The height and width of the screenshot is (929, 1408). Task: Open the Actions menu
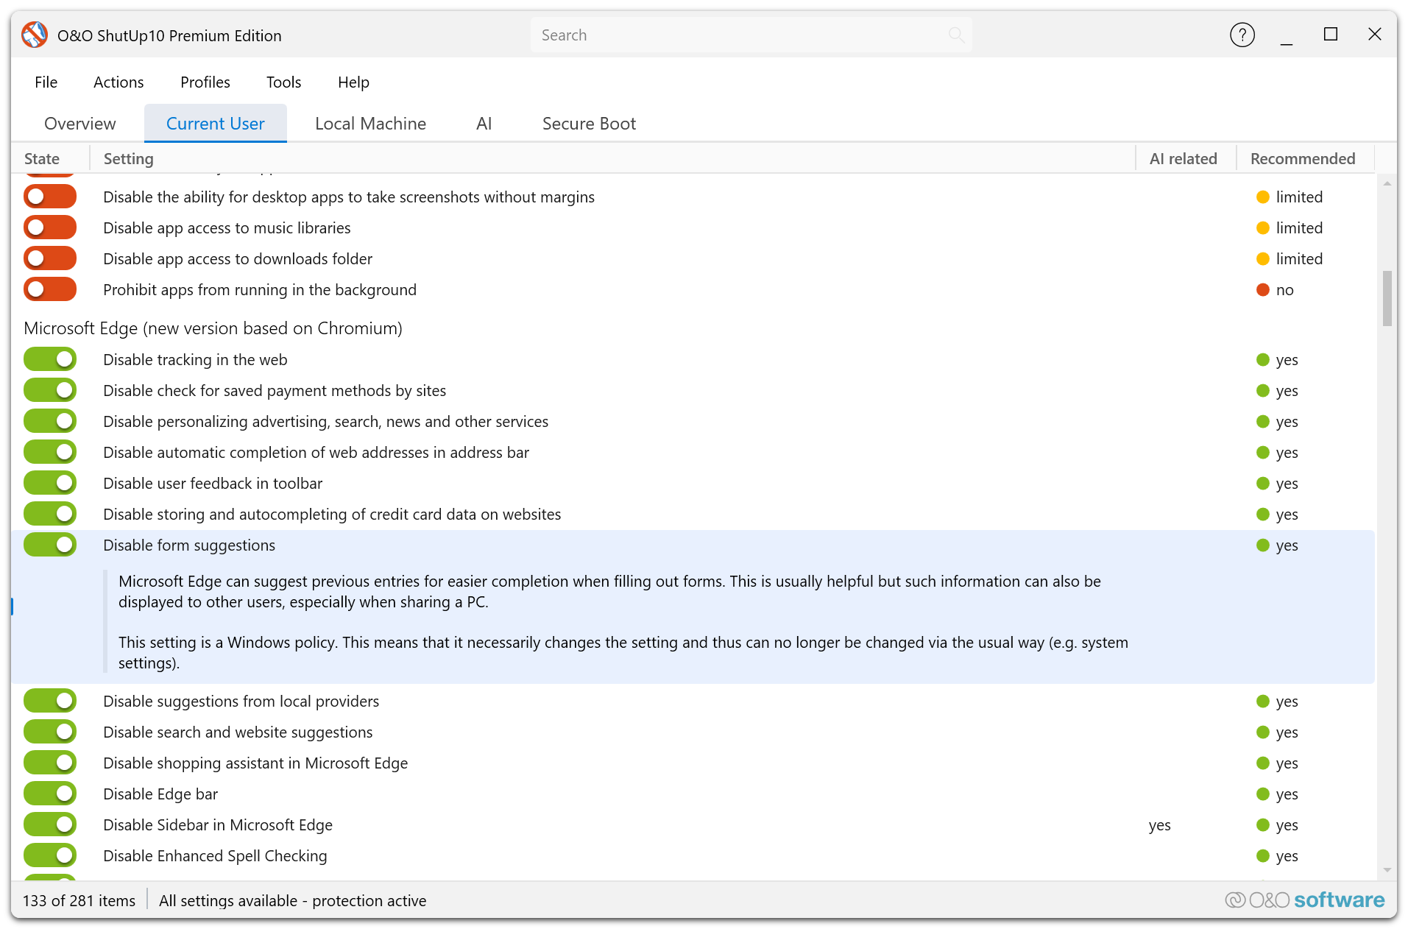(118, 82)
